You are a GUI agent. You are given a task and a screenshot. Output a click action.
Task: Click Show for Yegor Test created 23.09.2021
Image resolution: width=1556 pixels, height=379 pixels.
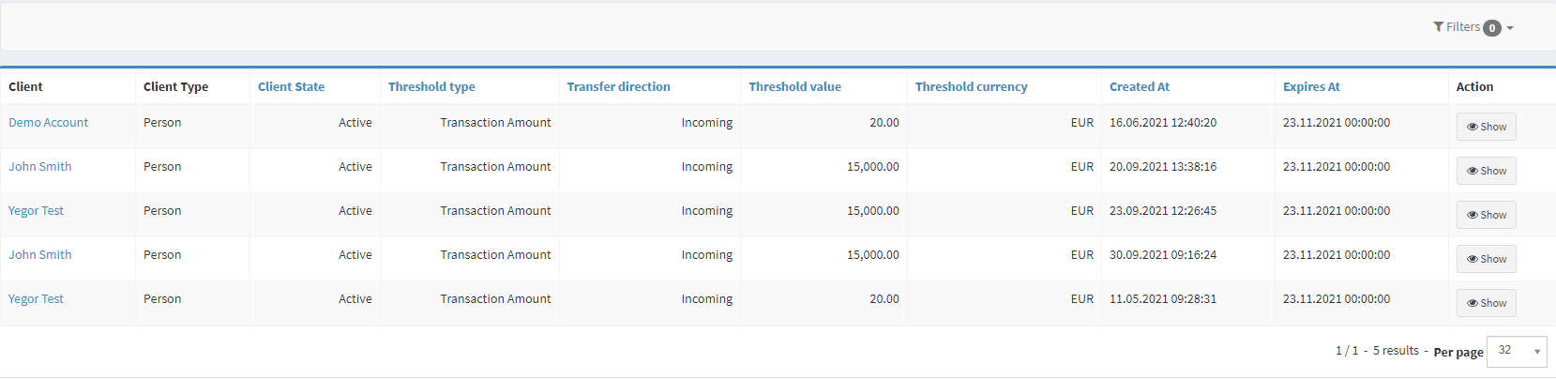1486,215
